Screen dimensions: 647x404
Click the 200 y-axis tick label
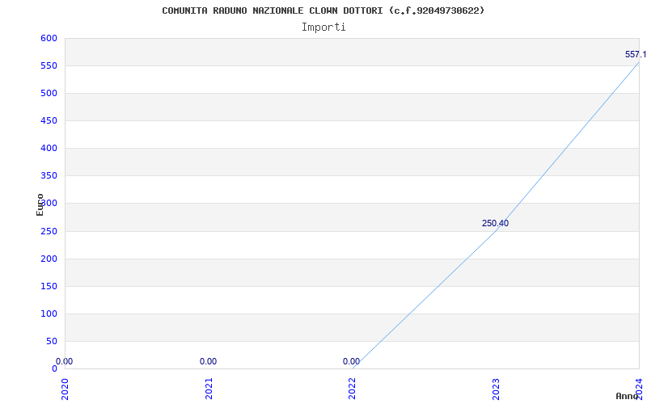click(49, 259)
